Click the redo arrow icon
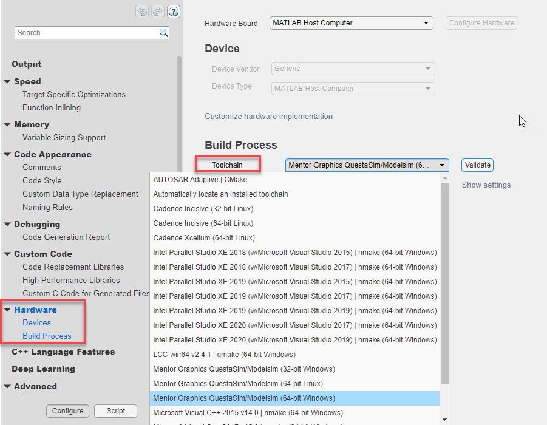This screenshot has height=425, width=547. pos(157,12)
